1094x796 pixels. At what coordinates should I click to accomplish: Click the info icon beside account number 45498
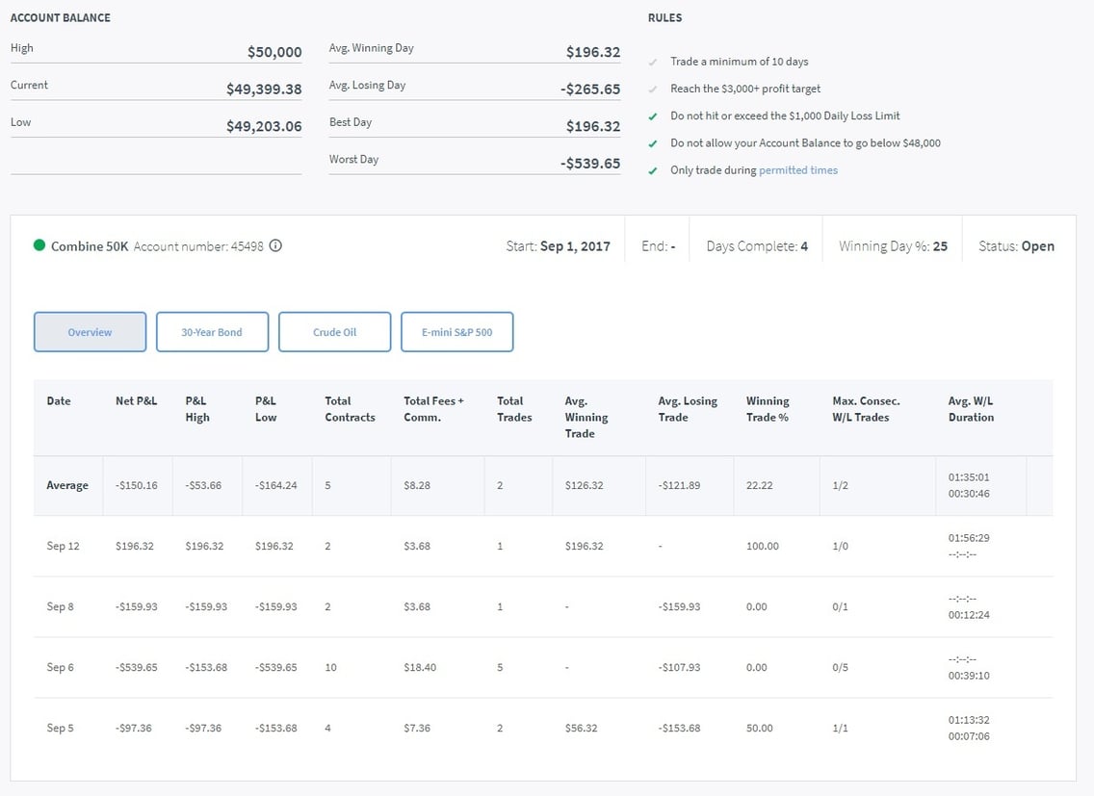pyautogui.click(x=275, y=246)
